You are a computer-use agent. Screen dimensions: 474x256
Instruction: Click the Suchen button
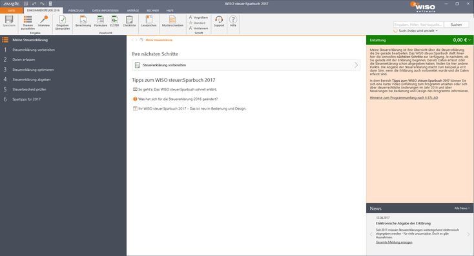(x=457, y=25)
